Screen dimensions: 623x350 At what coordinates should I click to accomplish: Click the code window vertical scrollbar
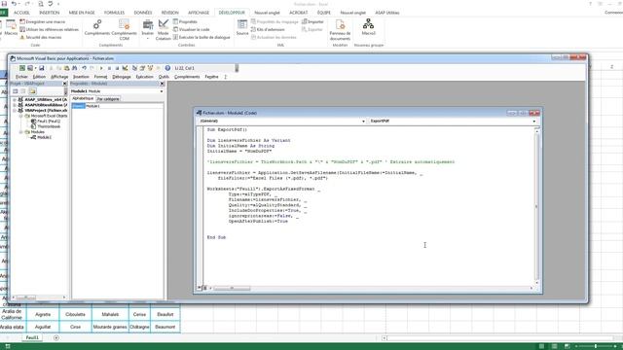pos(536,206)
